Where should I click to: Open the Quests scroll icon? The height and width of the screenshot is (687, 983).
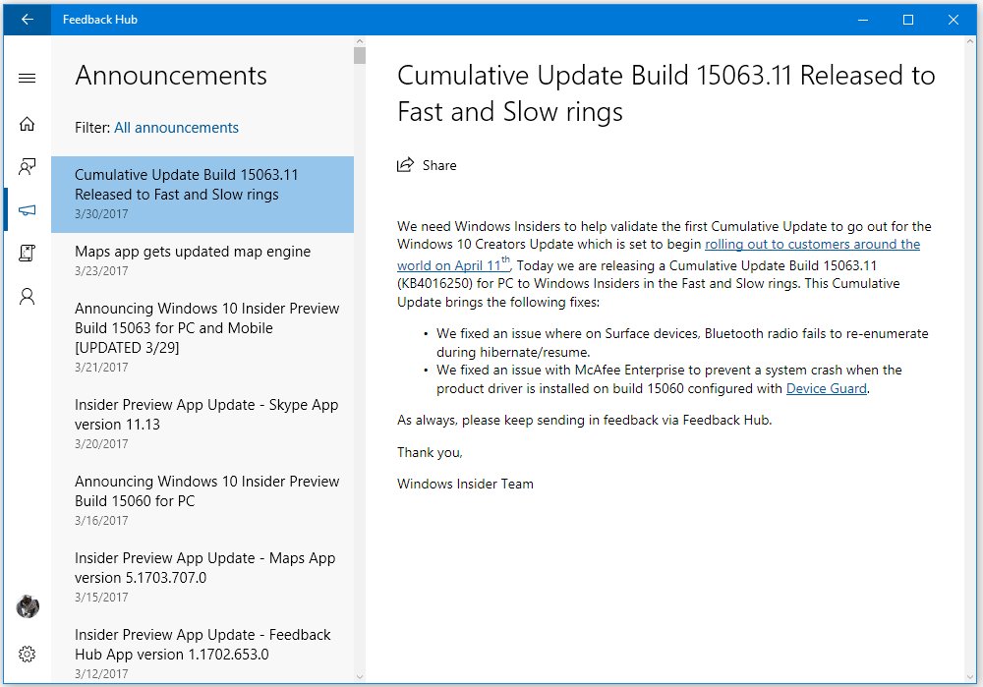click(27, 253)
